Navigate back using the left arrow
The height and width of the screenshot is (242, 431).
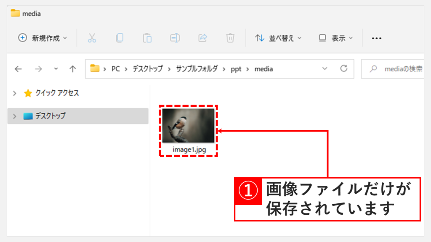coord(18,69)
